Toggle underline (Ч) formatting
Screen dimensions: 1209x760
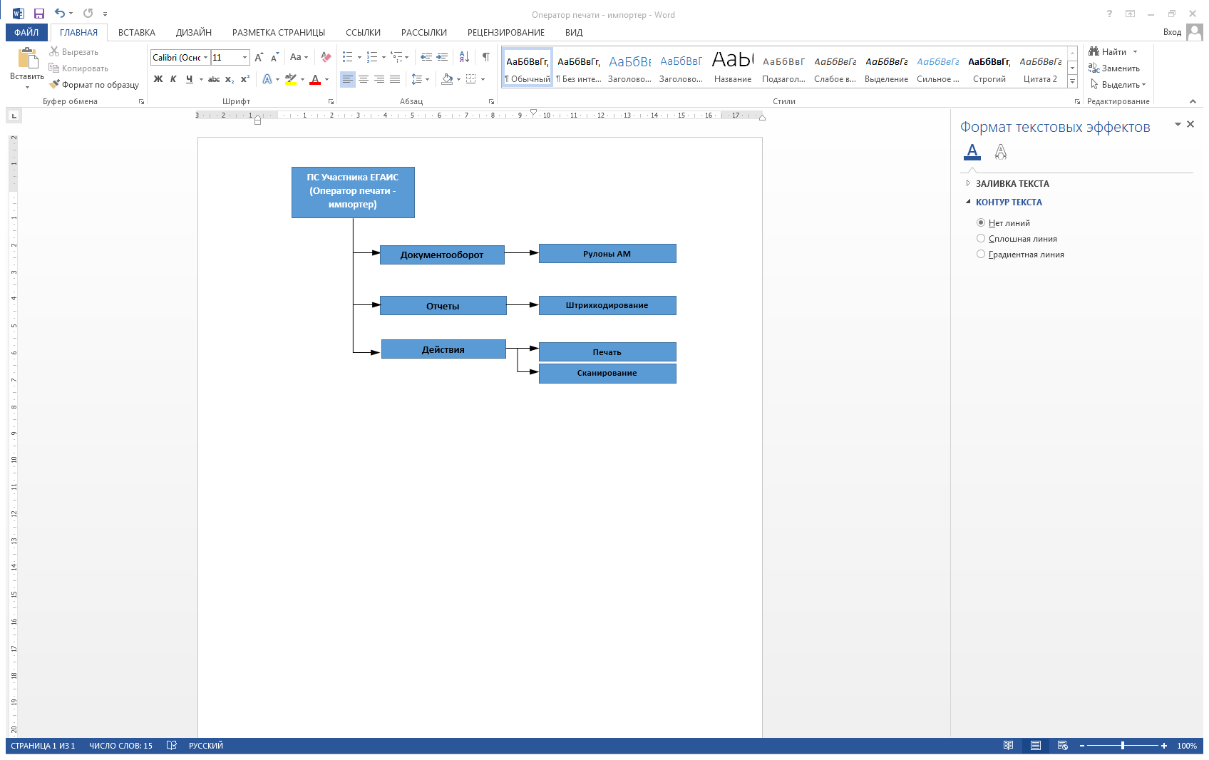click(189, 79)
